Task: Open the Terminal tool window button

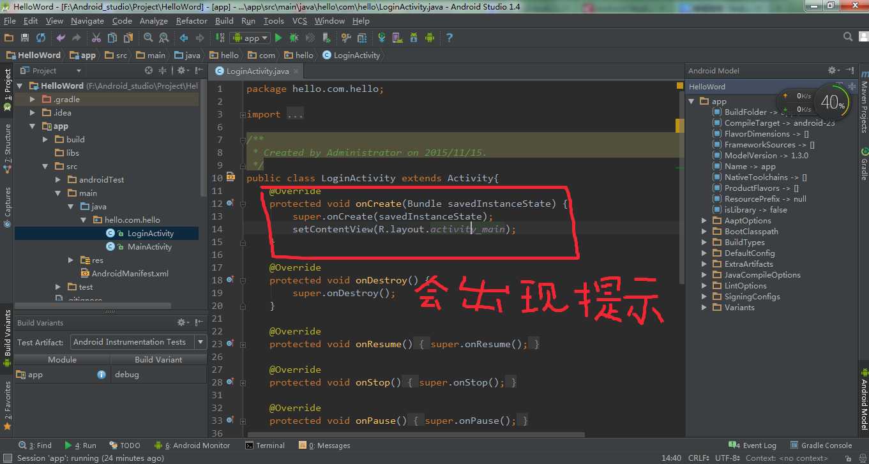Action: pos(265,445)
